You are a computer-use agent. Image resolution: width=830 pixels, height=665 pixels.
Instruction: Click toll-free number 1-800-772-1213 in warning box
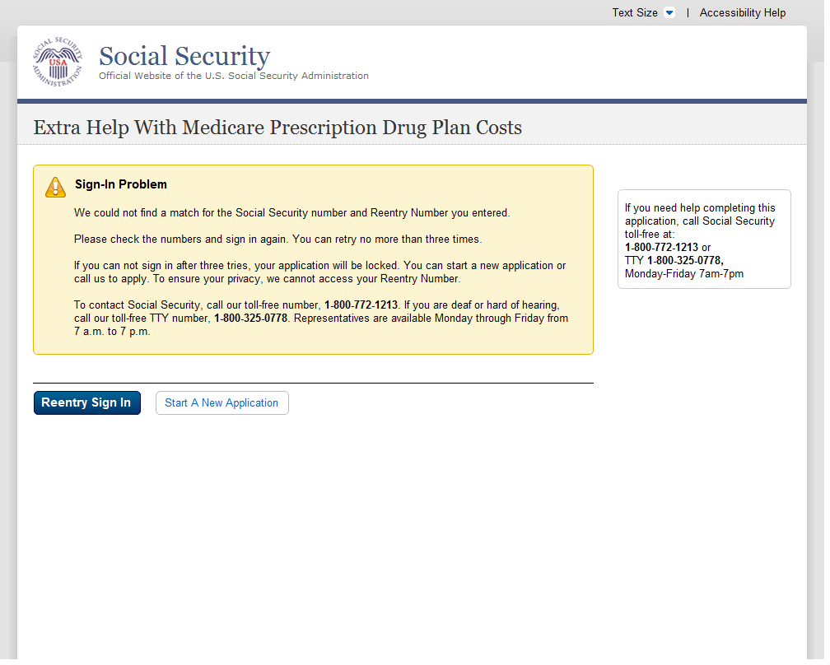361,305
